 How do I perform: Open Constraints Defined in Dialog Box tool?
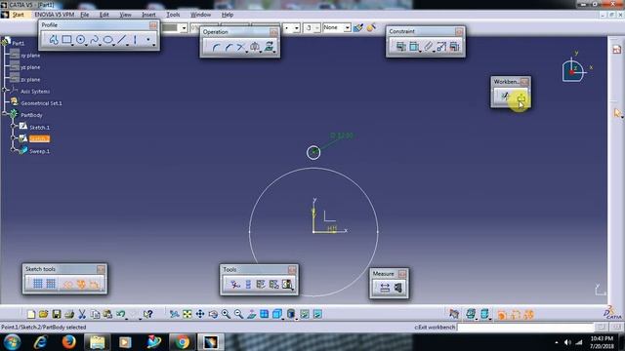pos(400,47)
